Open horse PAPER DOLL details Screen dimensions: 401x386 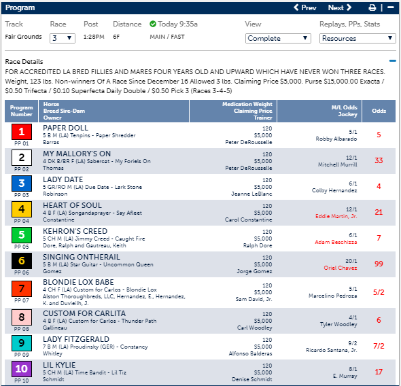click(x=65, y=128)
